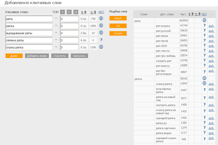Click question mark for реп русский

point(204,30)
